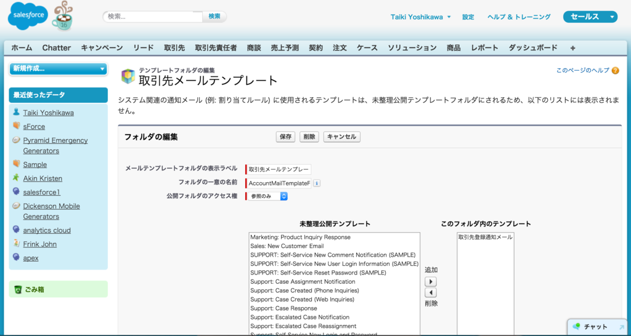Click the info icon beside unique folder name
This screenshot has height=336, width=631.
(317, 183)
